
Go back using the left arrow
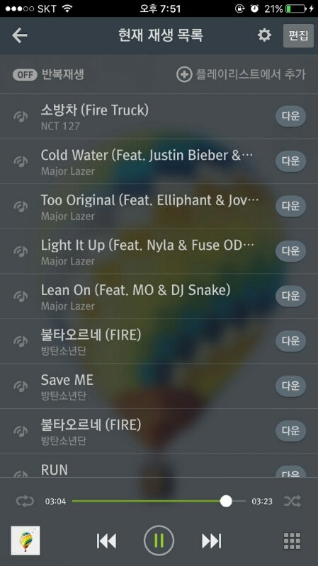coord(20,35)
